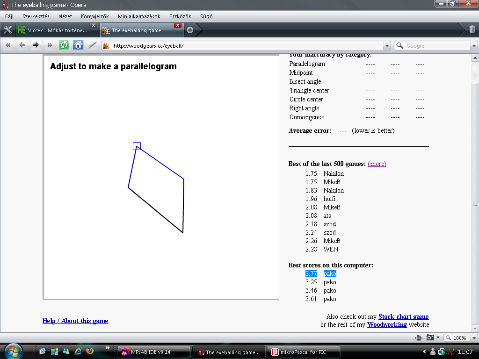Click the Google search field
The height and width of the screenshot is (359, 479).
point(435,46)
